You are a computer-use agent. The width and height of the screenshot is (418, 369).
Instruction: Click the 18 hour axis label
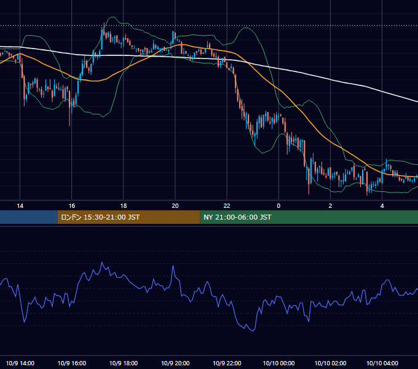(124, 206)
